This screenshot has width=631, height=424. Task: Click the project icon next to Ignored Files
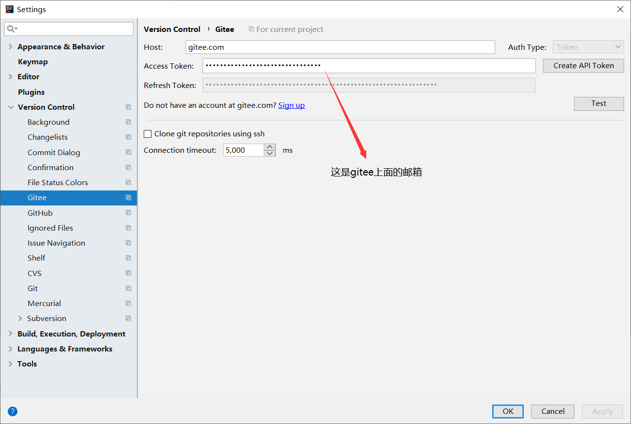click(x=128, y=228)
